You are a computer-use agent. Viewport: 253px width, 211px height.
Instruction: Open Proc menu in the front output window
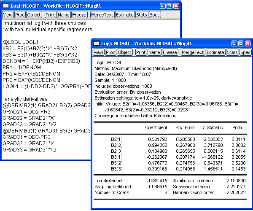[110, 52]
